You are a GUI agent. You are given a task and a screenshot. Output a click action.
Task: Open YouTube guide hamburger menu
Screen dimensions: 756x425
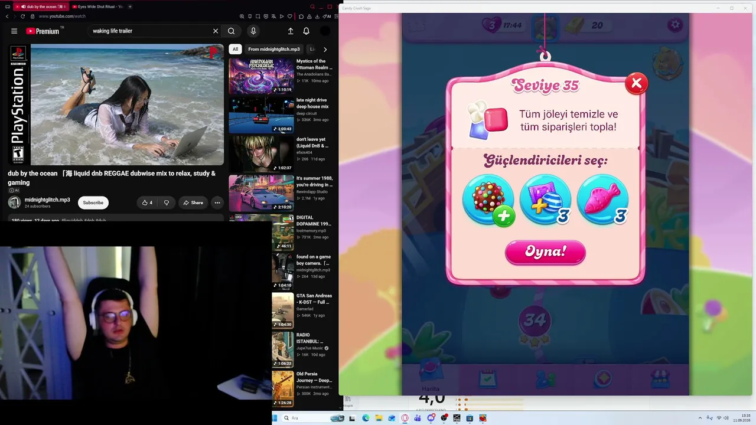click(x=14, y=31)
